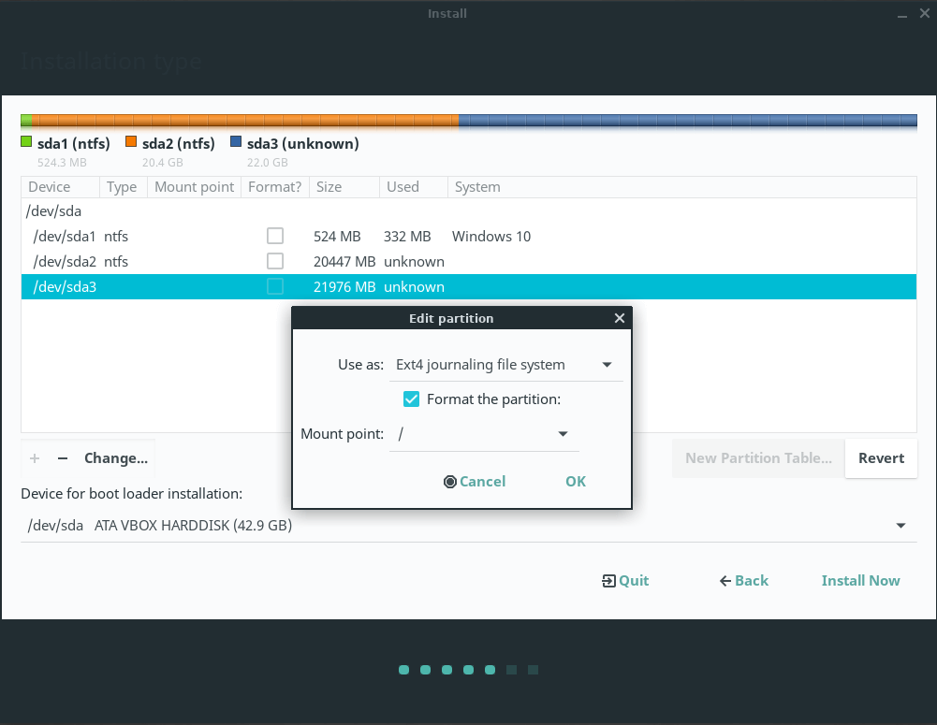
Task: Toggle format checkbox for /dev/sda2 row
Action: [x=275, y=261]
